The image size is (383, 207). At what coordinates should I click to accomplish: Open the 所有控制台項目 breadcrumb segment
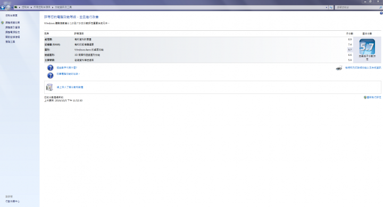pos(42,7)
